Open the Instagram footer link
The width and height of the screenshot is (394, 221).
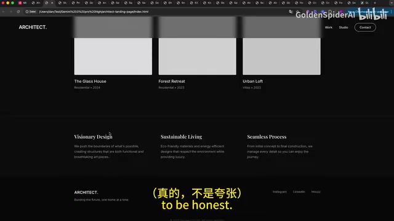[x=279, y=192]
